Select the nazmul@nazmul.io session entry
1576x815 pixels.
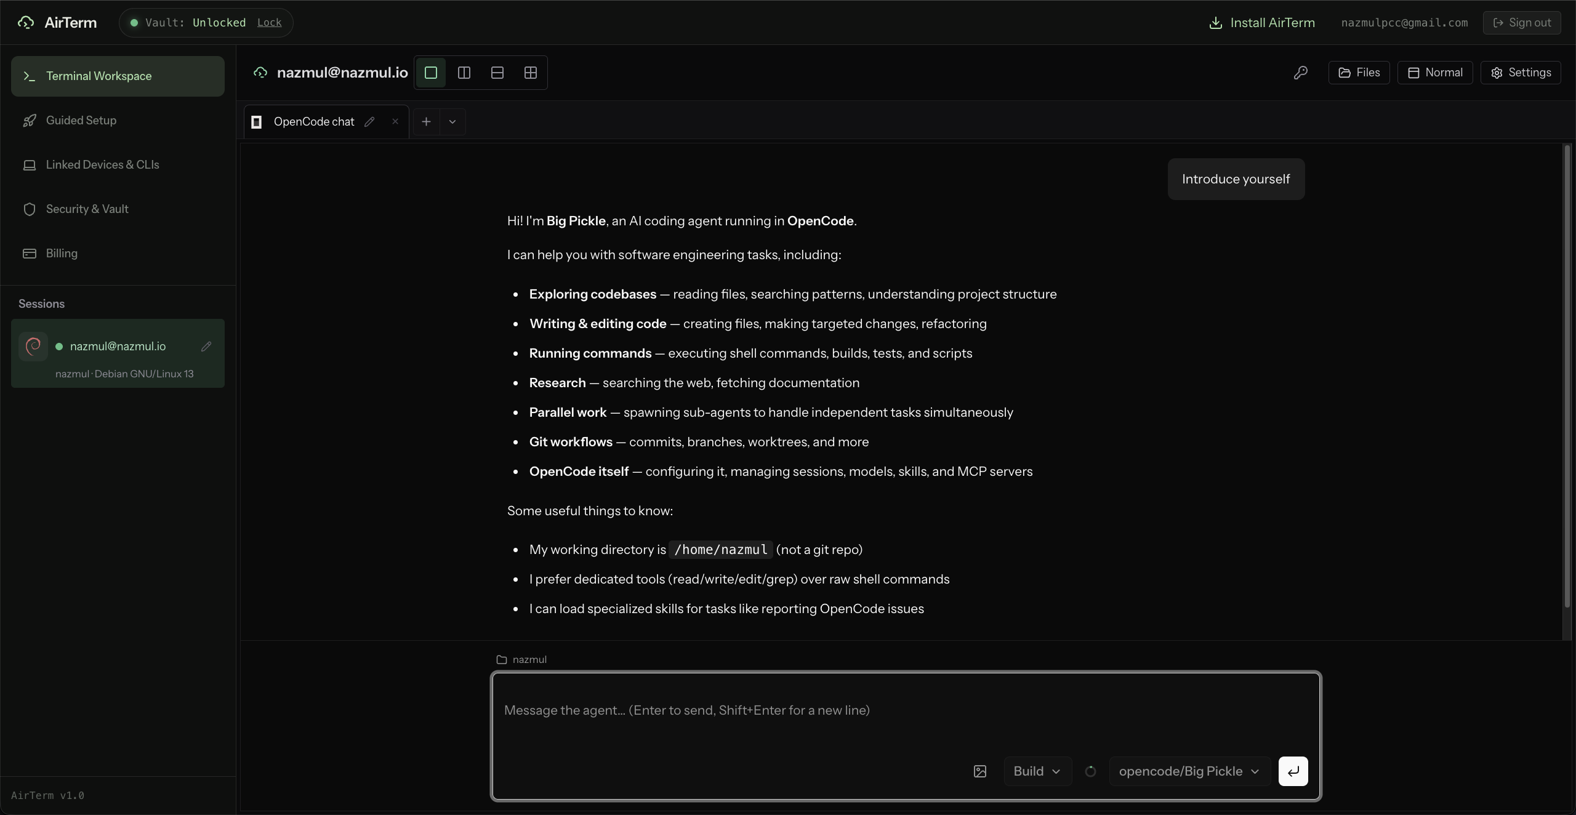coord(118,353)
